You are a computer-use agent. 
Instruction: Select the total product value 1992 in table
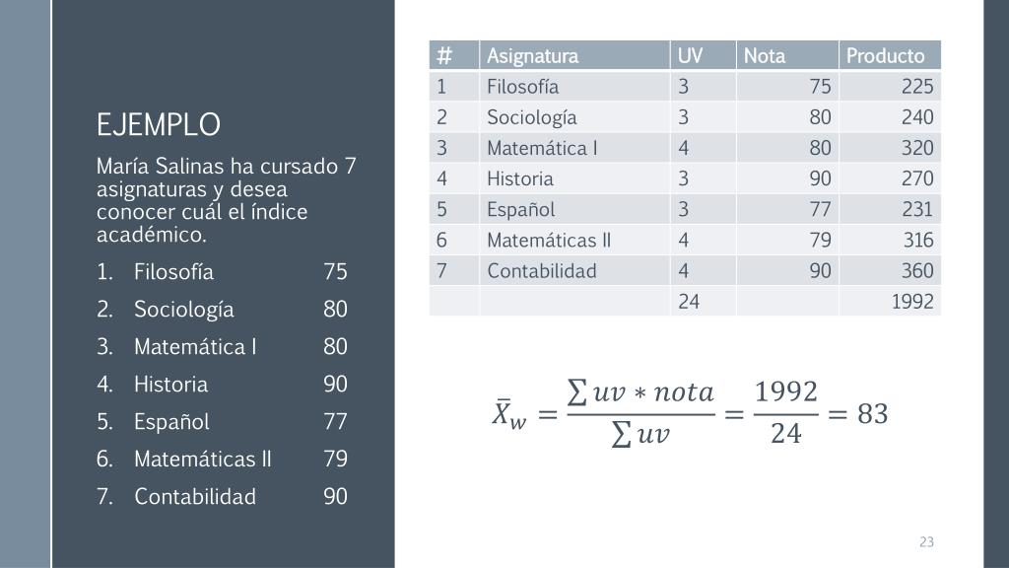pos(911,302)
